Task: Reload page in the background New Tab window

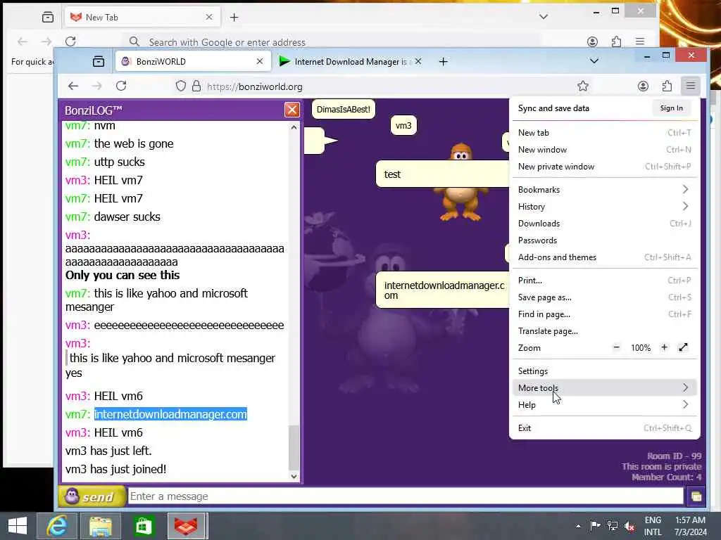Action: point(70,41)
